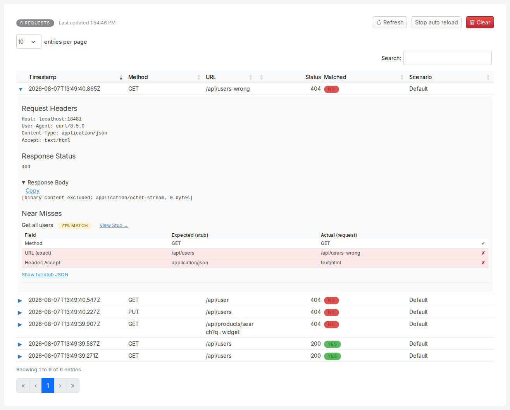Go to the last pagination page

[x=72, y=386]
